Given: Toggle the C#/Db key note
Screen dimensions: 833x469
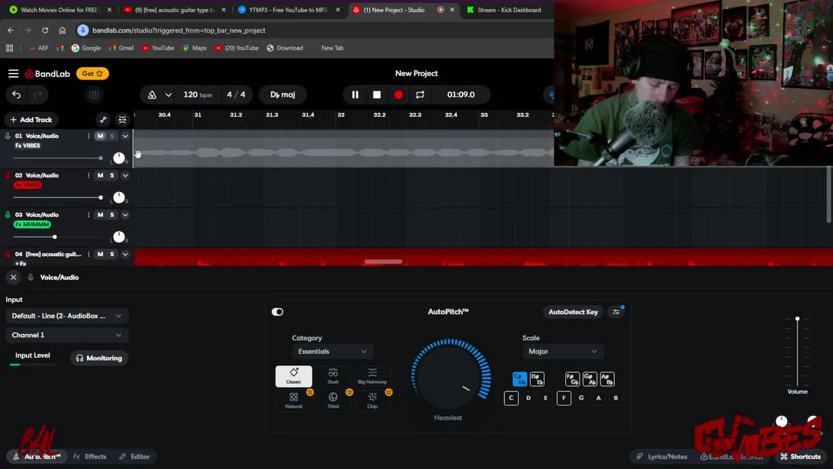Looking at the screenshot, I should point(519,379).
